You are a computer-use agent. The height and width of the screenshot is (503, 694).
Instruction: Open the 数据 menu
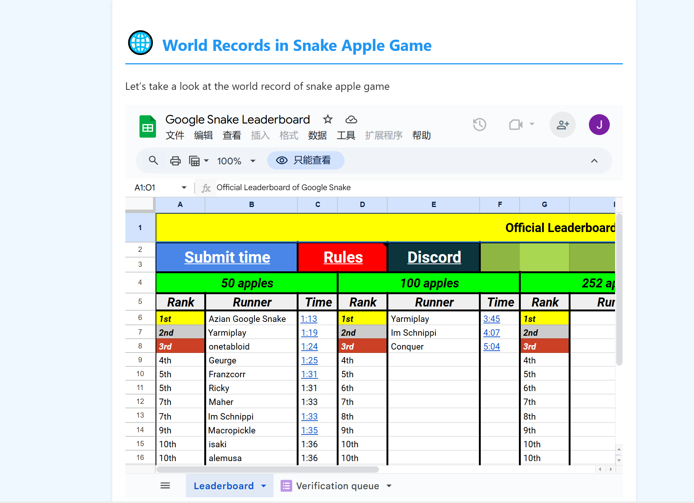point(317,135)
